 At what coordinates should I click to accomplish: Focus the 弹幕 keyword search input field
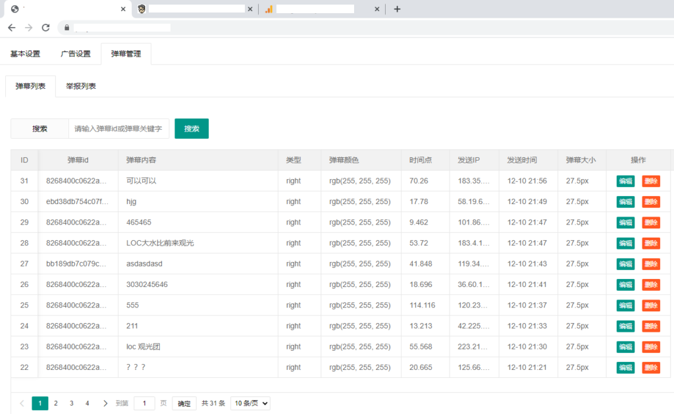tap(118, 129)
